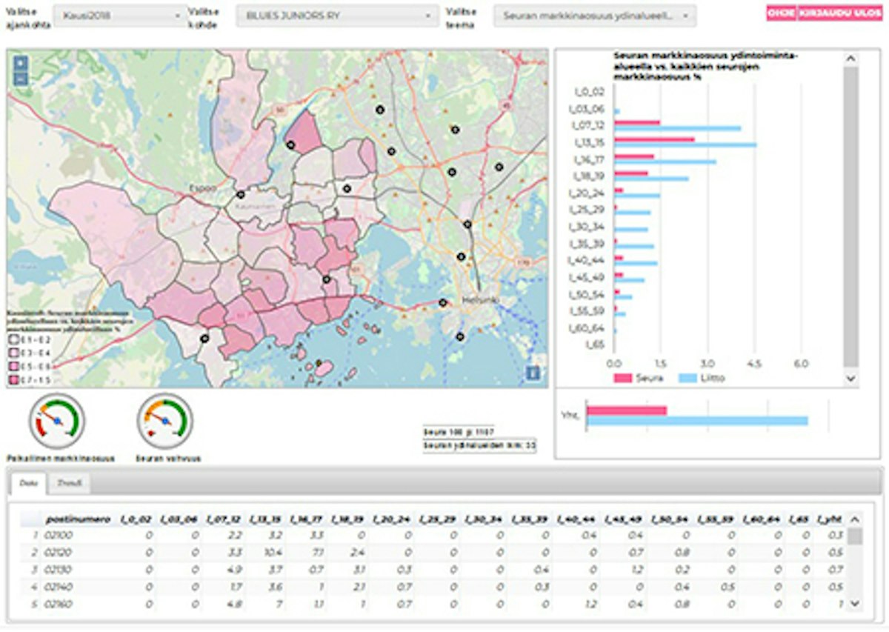The image size is (889, 632).
Task: Open map info button
Action: coord(533,373)
